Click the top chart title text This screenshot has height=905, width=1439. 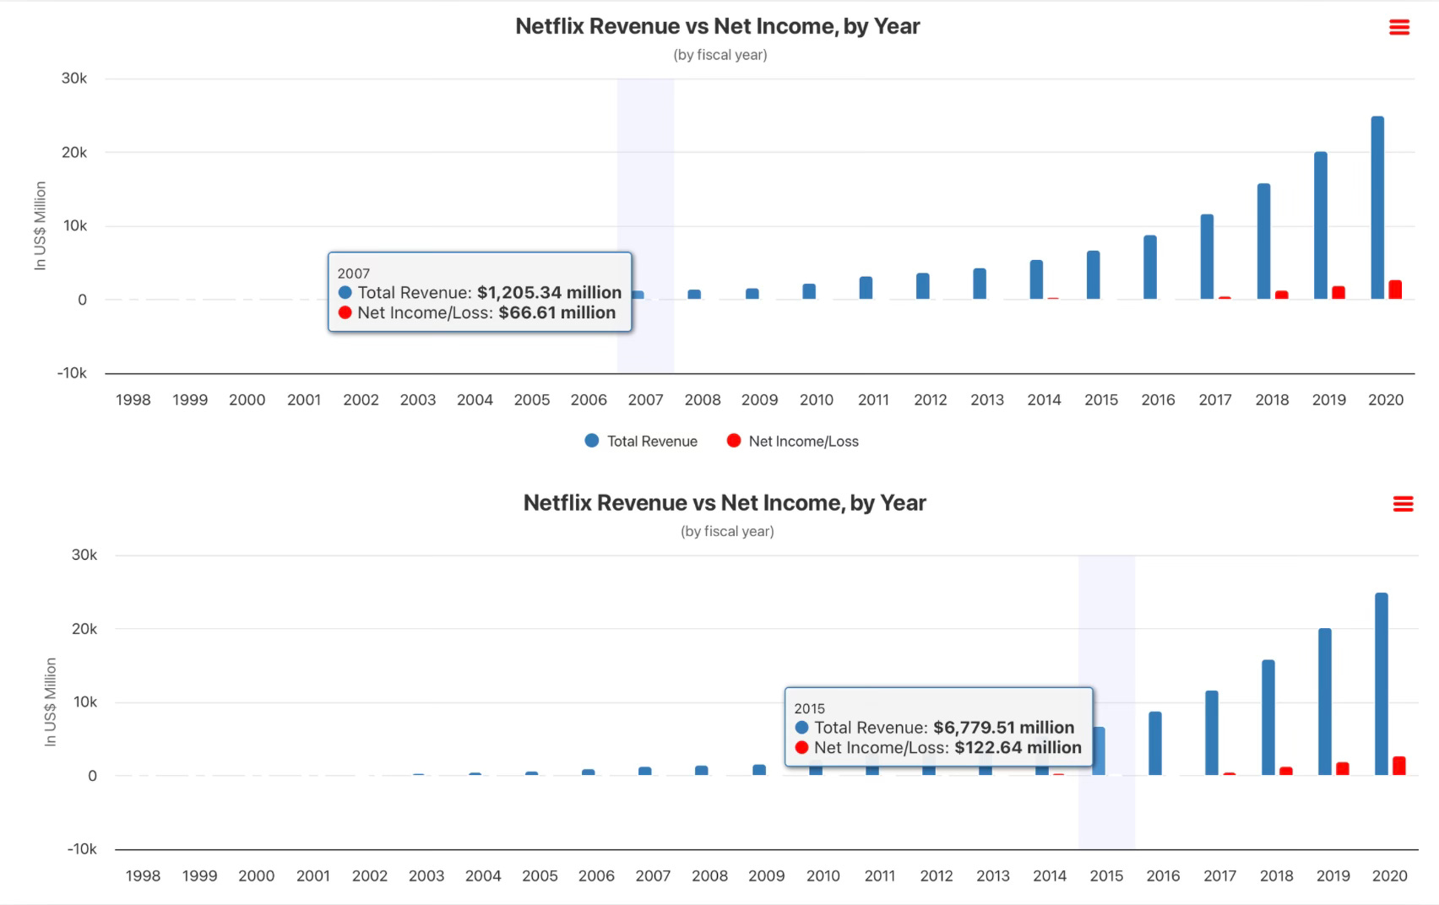point(718,26)
